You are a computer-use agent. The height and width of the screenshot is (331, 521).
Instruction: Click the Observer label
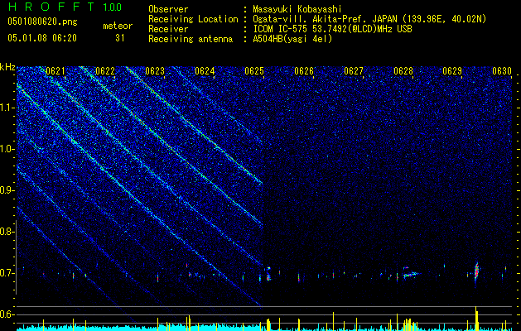[168, 9]
